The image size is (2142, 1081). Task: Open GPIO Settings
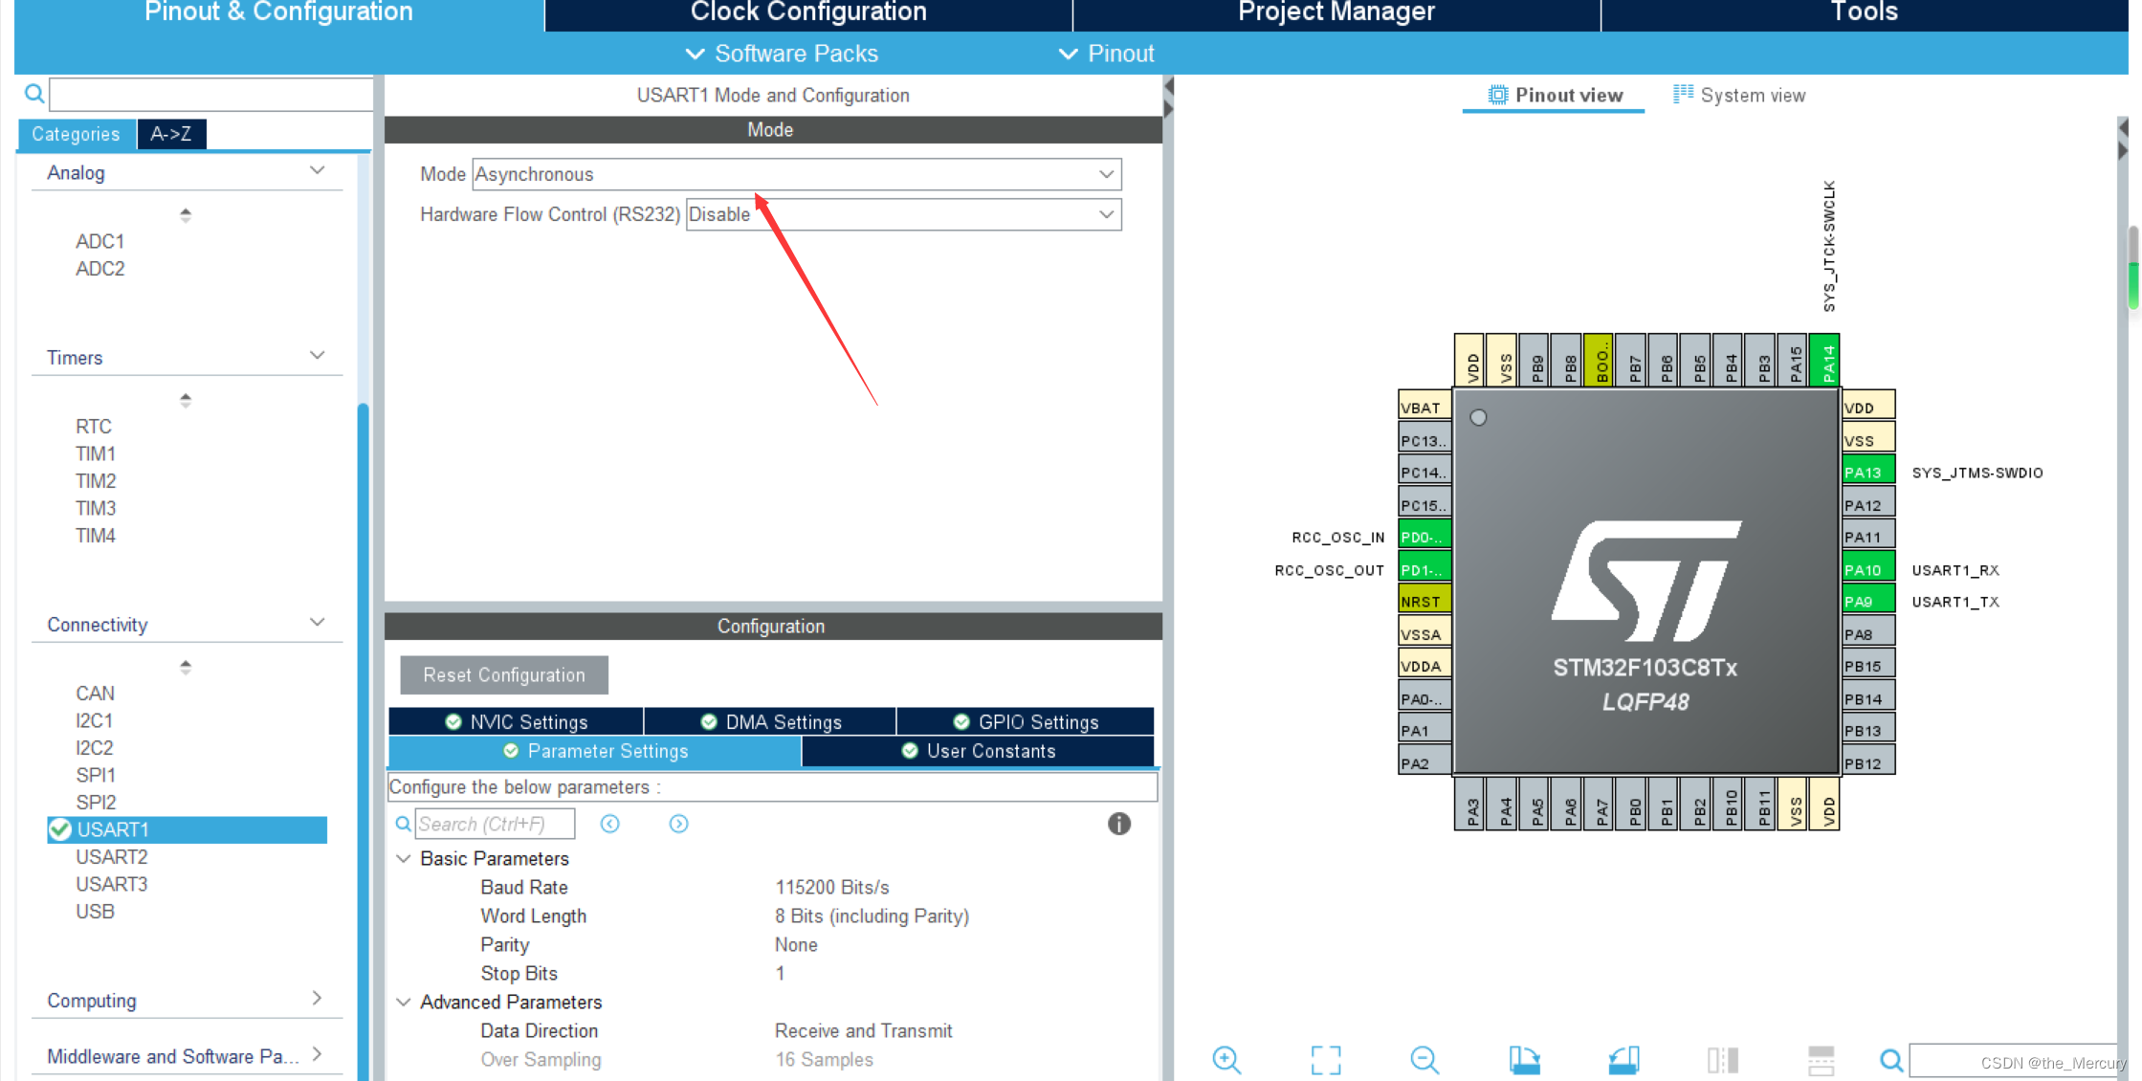[x=1025, y=721]
